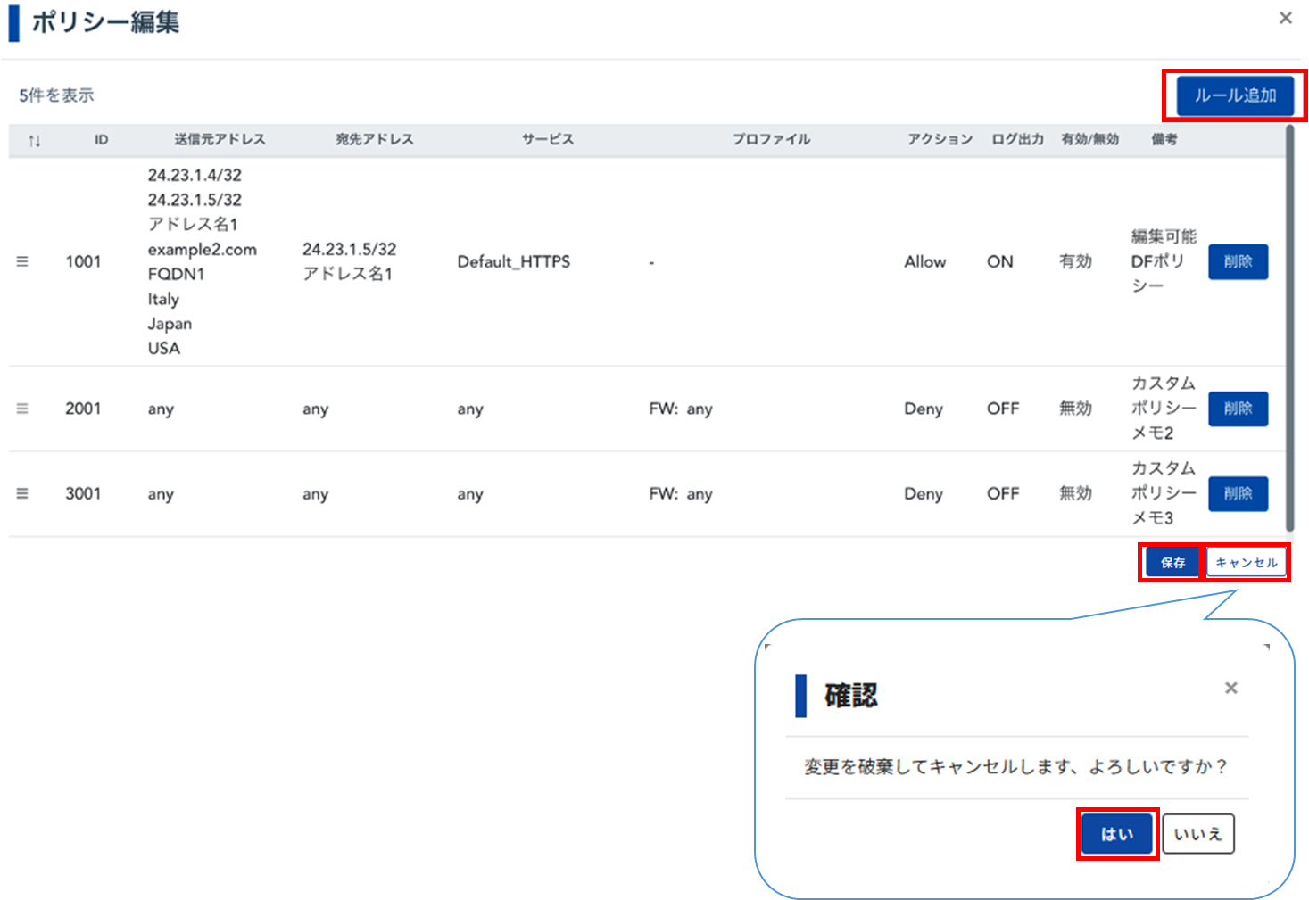Click the Deny action of rule 2001
Screen dimensions: 1309x900
(923, 409)
